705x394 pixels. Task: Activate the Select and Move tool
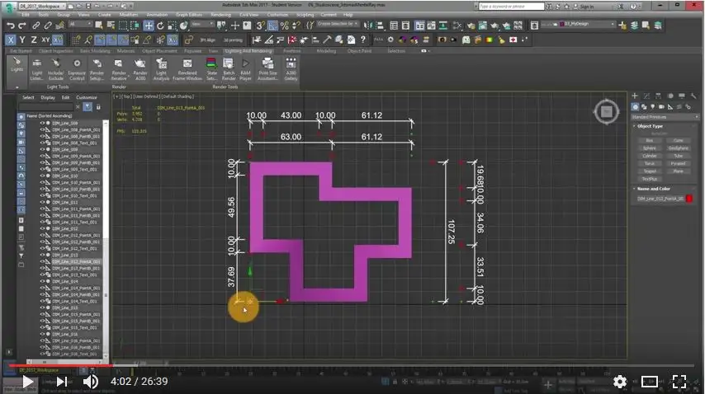pyautogui.click(x=149, y=26)
